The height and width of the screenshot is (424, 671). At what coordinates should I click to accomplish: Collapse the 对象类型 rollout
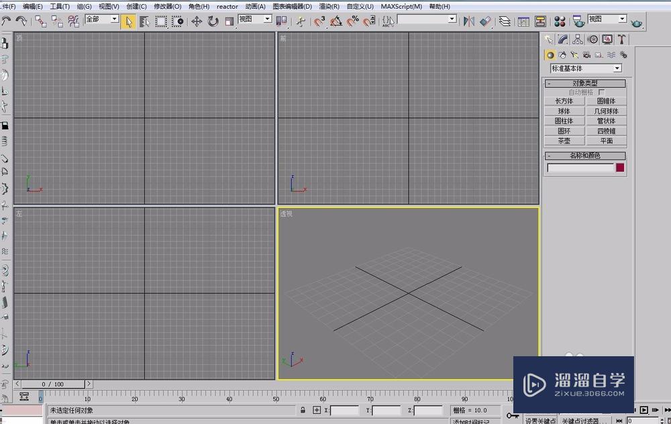(585, 83)
